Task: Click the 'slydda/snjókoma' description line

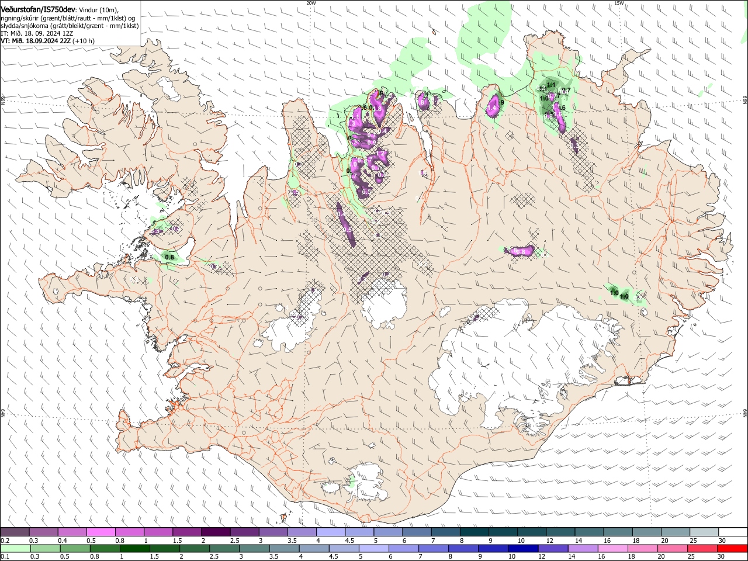Action: pos(70,26)
